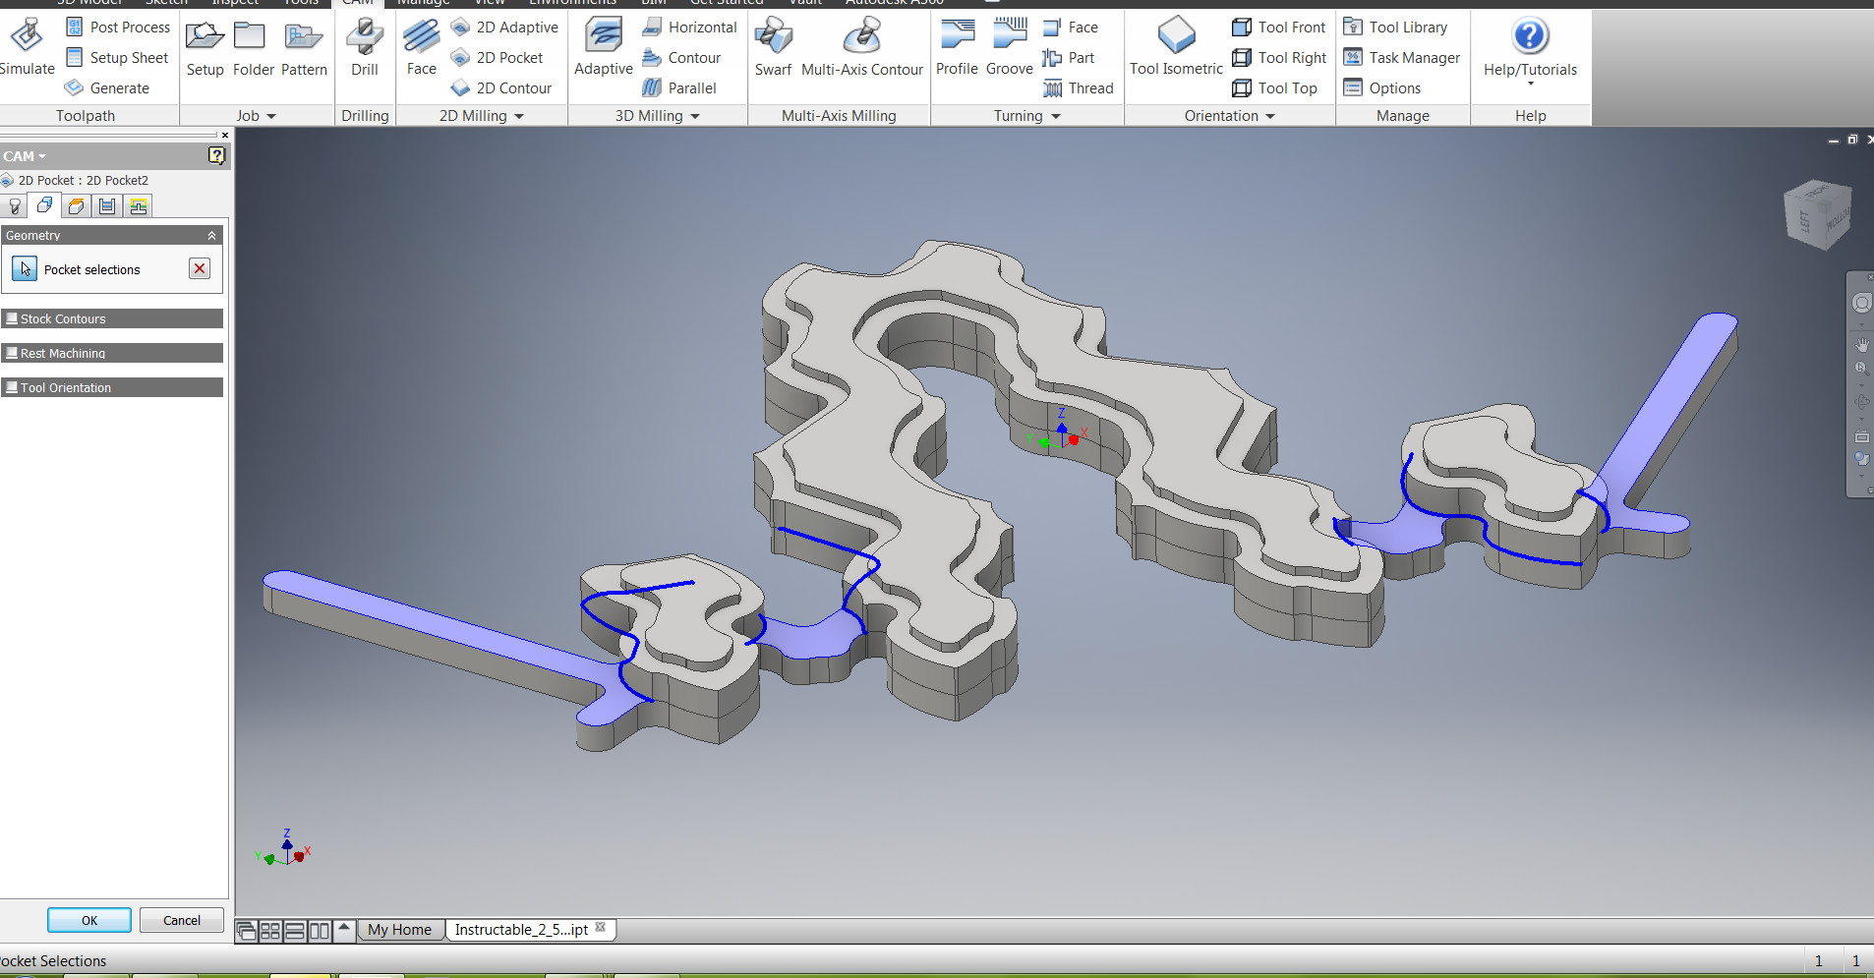The image size is (1874, 978).
Task: Select the Drill operation
Action: coord(365,48)
